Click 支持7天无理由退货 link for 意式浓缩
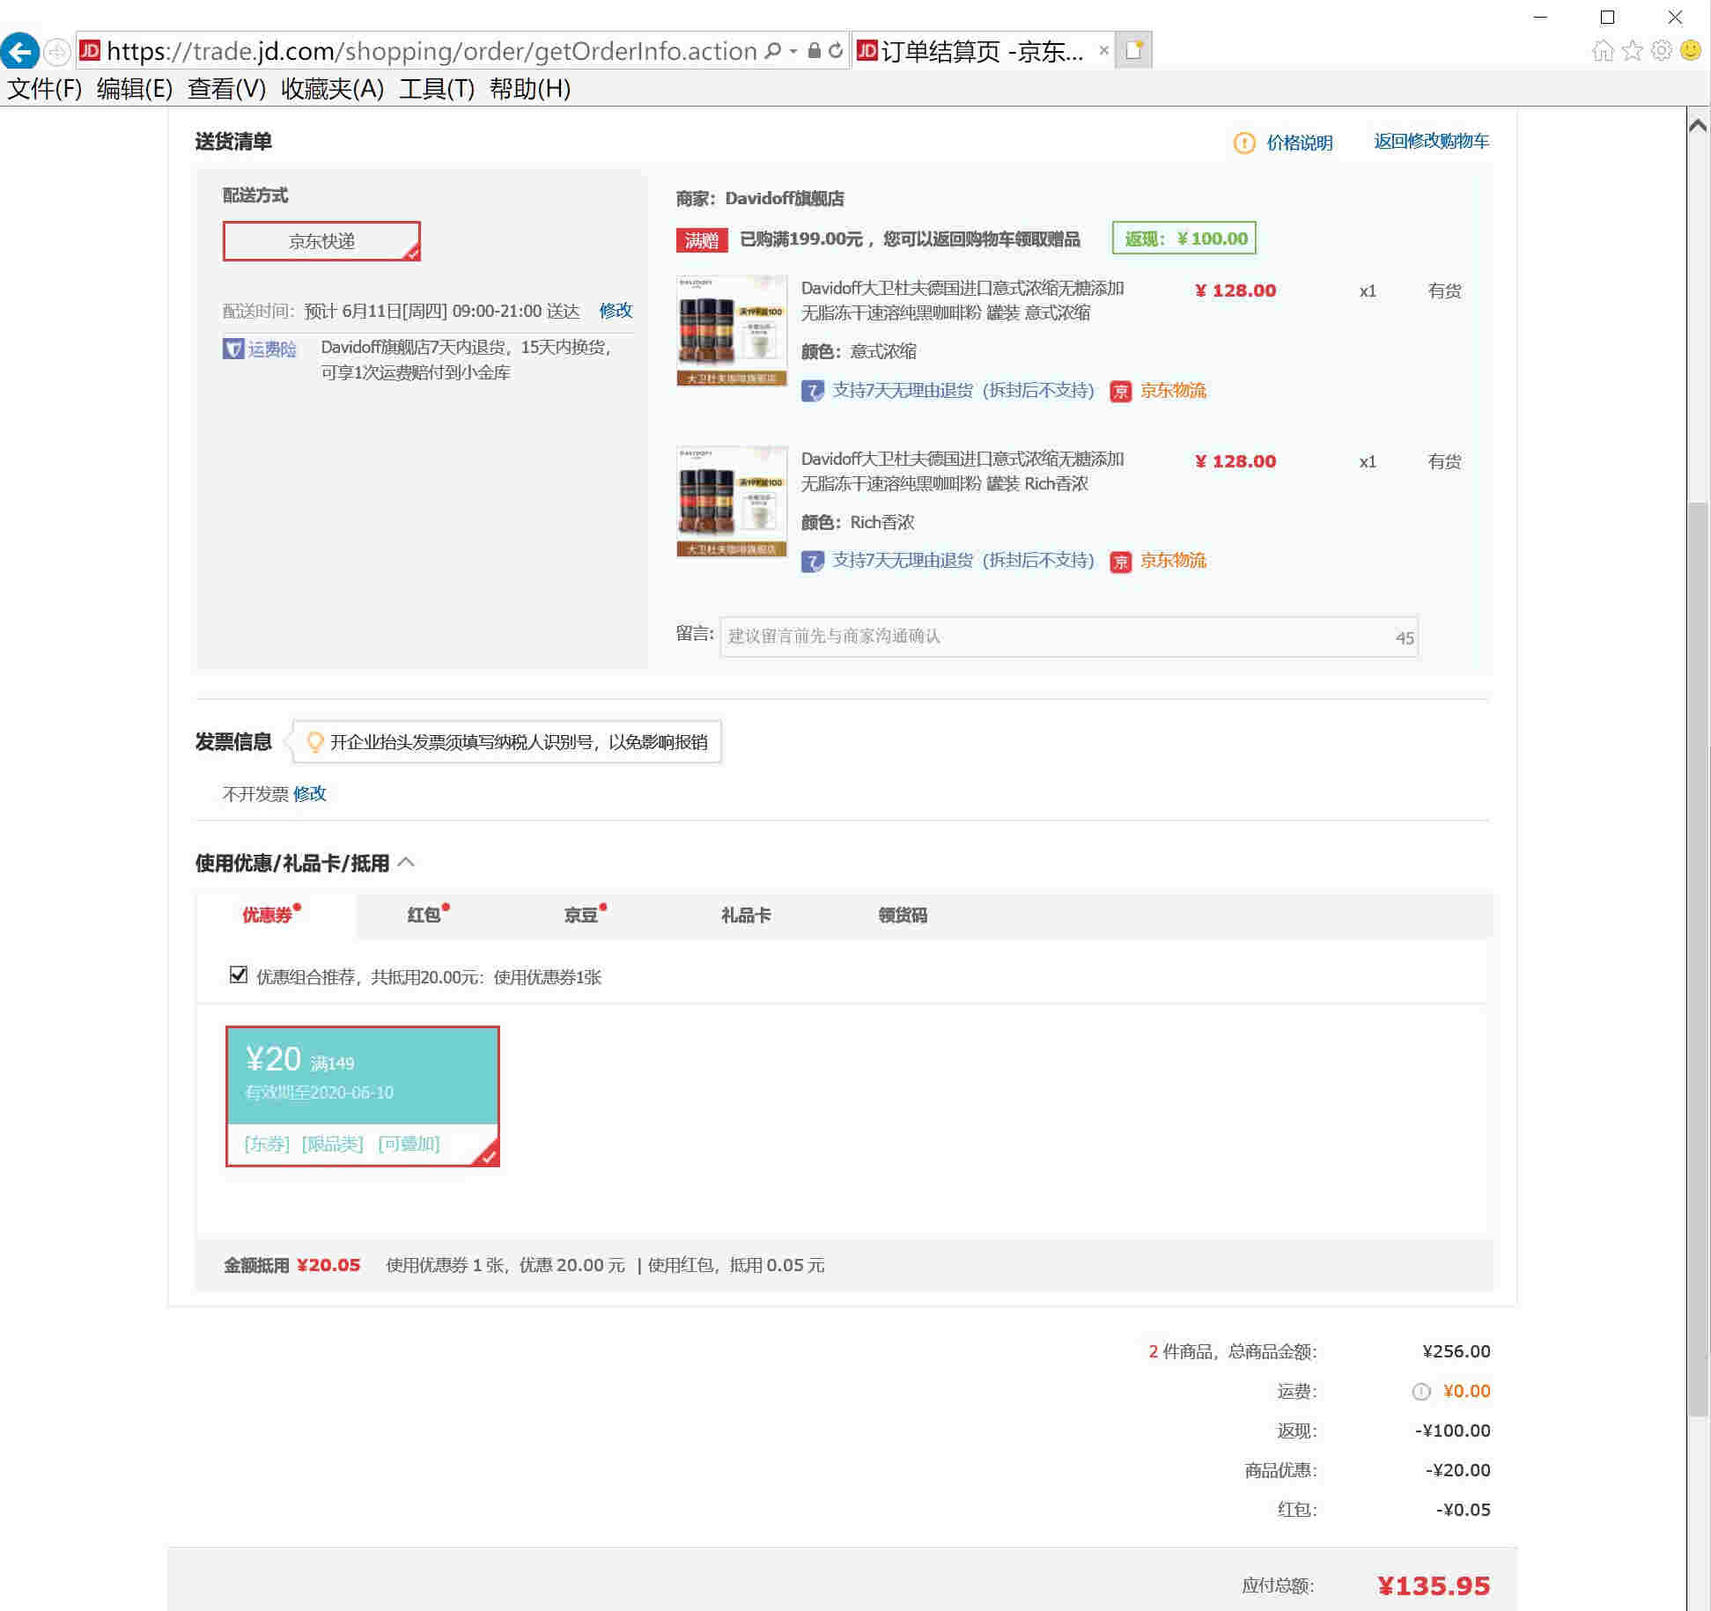Image resolution: width=1711 pixels, height=1611 pixels. click(962, 390)
